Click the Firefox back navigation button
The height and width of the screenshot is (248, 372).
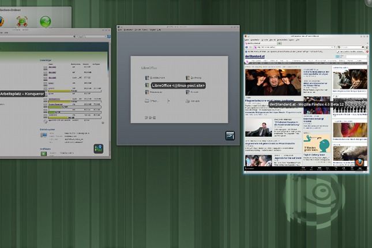pyautogui.click(x=247, y=47)
